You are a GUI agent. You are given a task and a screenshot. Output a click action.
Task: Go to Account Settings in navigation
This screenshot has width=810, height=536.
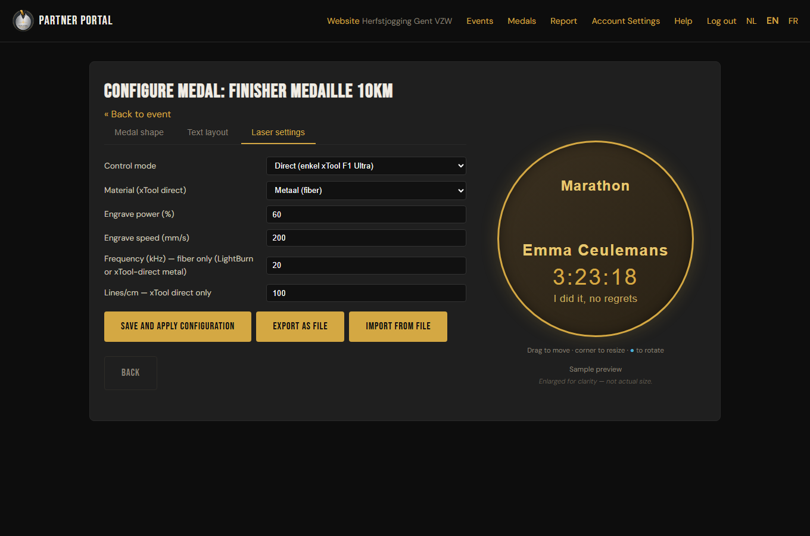point(626,21)
